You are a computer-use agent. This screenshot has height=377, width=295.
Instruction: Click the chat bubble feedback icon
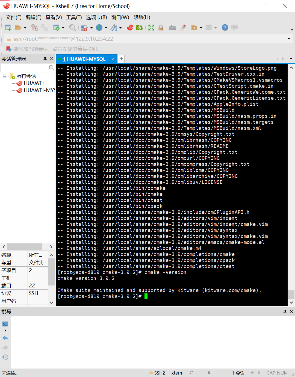point(234,27)
